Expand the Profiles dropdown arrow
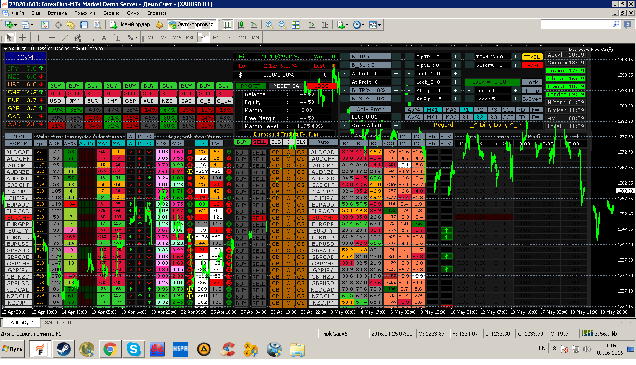Image resolution: width=636 pixels, height=365 pixels. pyautogui.click(x=32, y=24)
